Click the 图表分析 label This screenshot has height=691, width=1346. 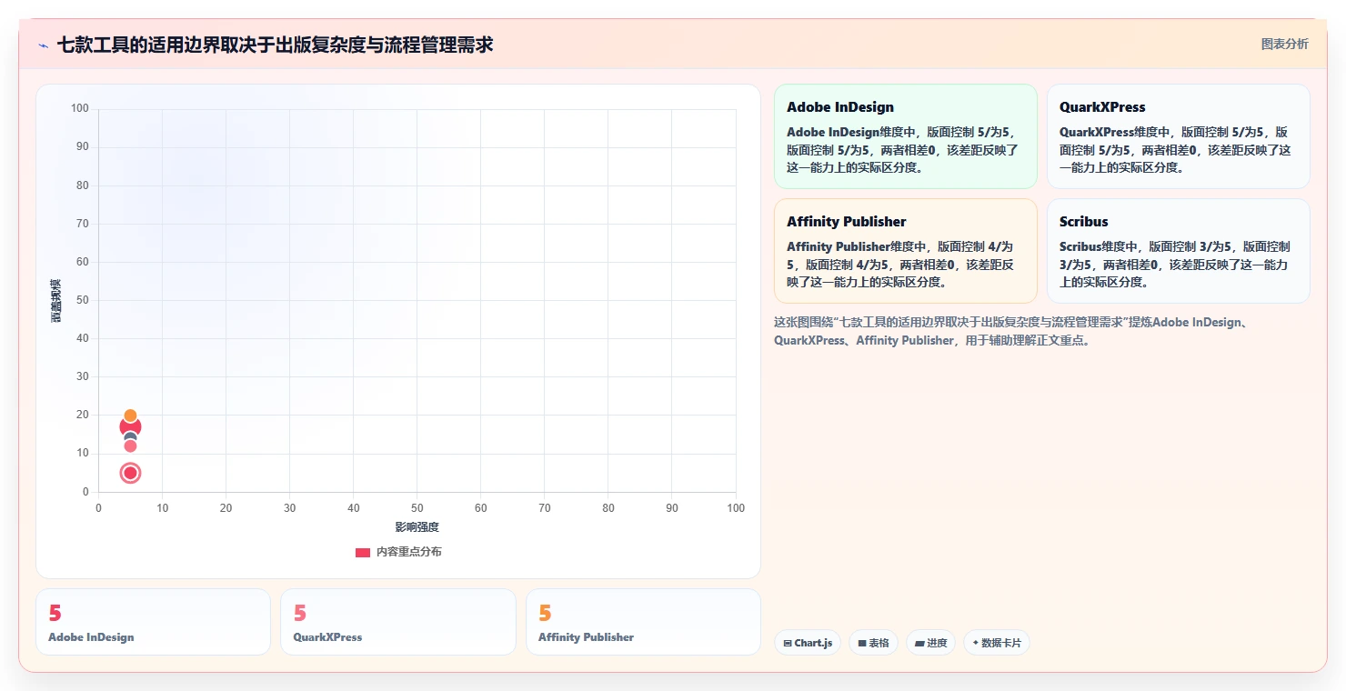tap(1284, 44)
